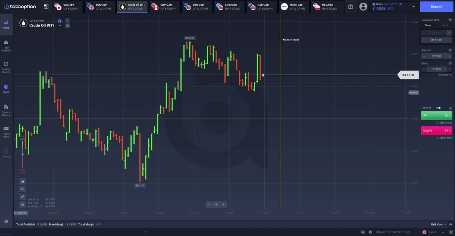Place a green UP trade
This screenshot has height=236, width=455.
(x=436, y=115)
